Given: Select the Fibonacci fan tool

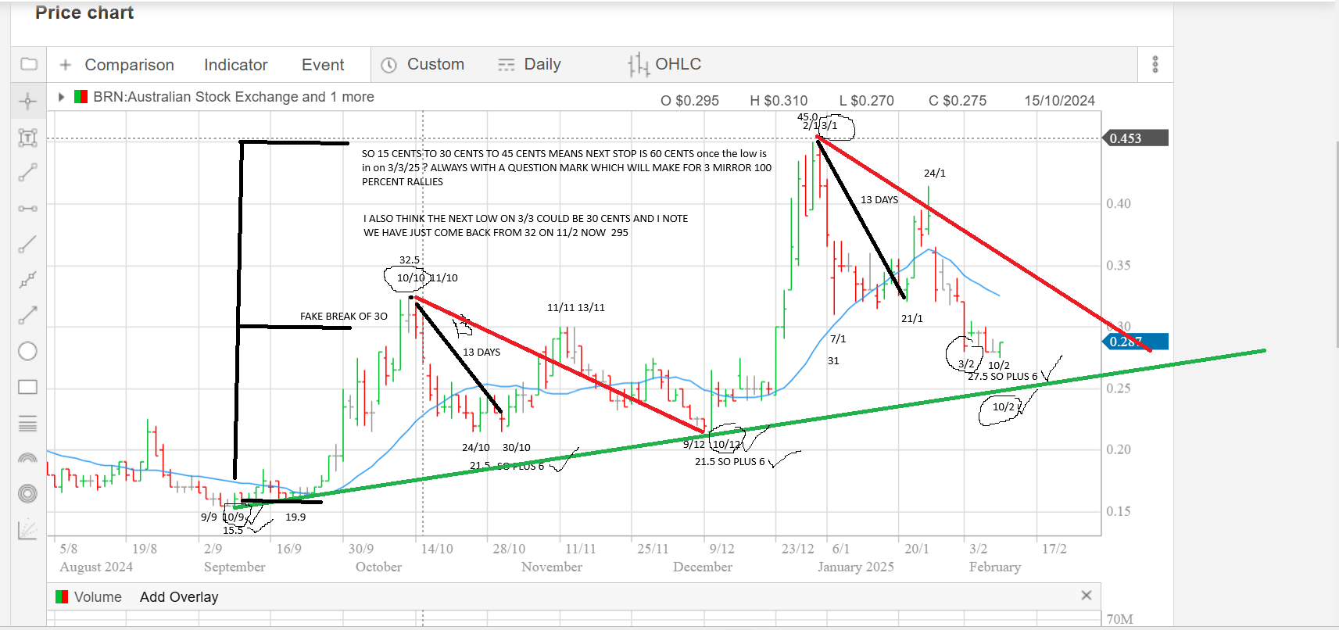Looking at the screenshot, I should 27,529.
